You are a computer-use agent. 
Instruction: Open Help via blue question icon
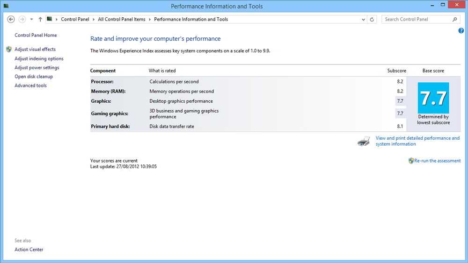[x=461, y=31]
